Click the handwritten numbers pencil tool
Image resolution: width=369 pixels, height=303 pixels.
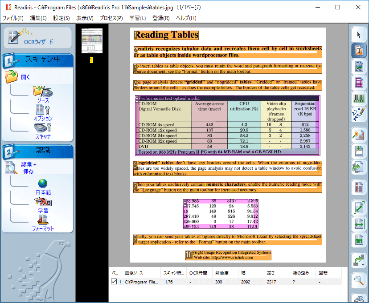click(x=359, y=114)
